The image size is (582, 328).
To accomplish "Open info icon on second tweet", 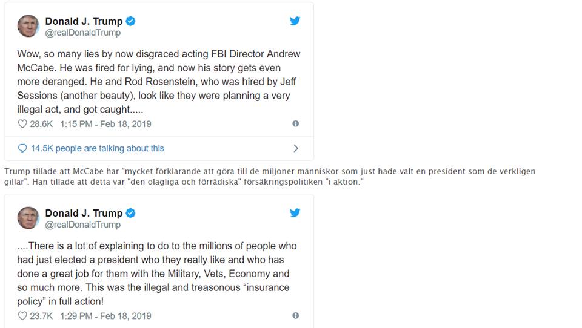I will 296,316.
